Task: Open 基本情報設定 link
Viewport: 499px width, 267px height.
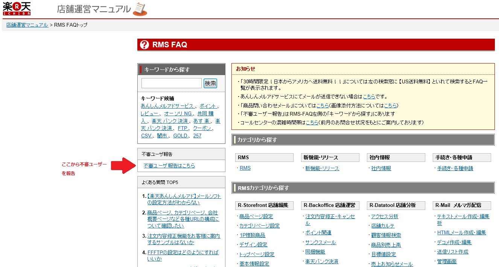Action: coord(254,264)
